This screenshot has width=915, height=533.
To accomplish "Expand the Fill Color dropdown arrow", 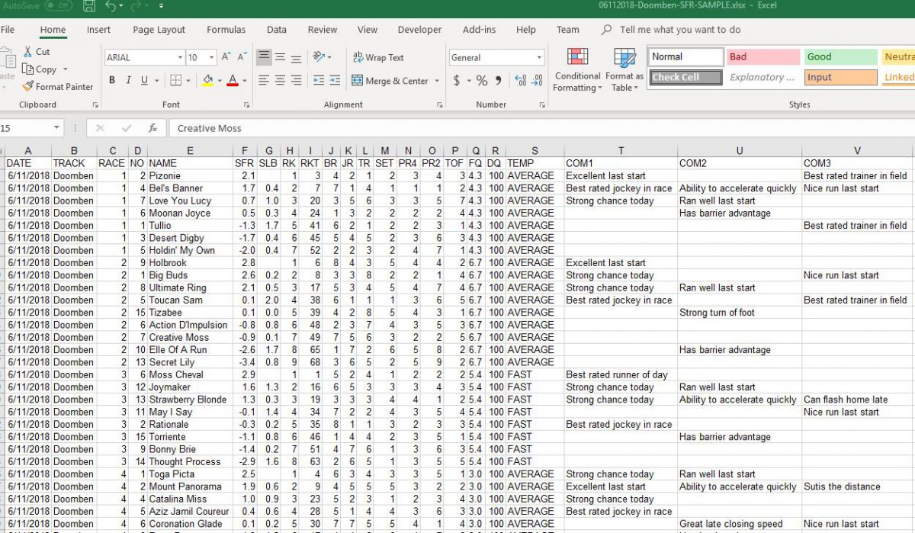I will point(218,79).
